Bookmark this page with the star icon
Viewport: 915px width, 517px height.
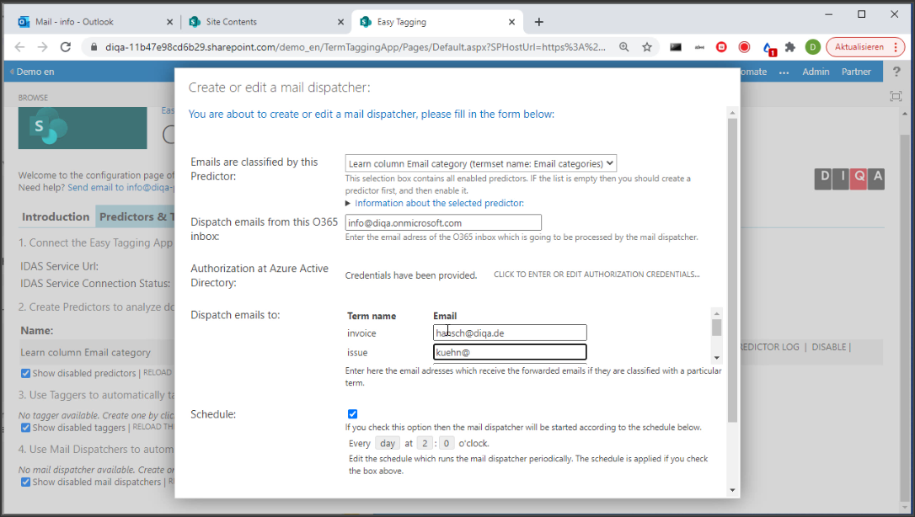pos(647,47)
